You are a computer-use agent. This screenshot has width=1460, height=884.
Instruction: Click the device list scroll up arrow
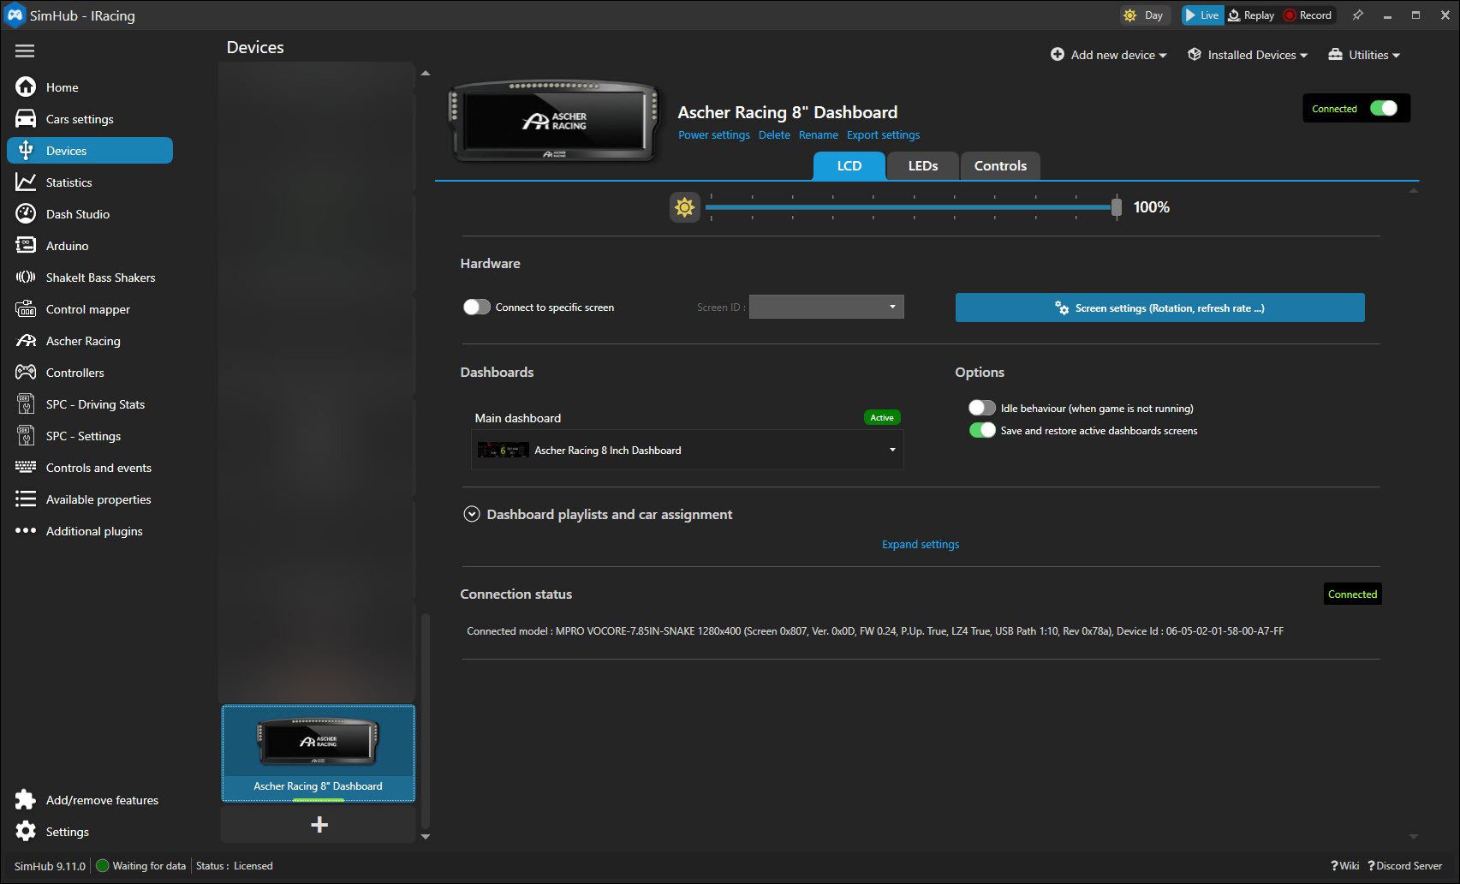click(x=426, y=74)
